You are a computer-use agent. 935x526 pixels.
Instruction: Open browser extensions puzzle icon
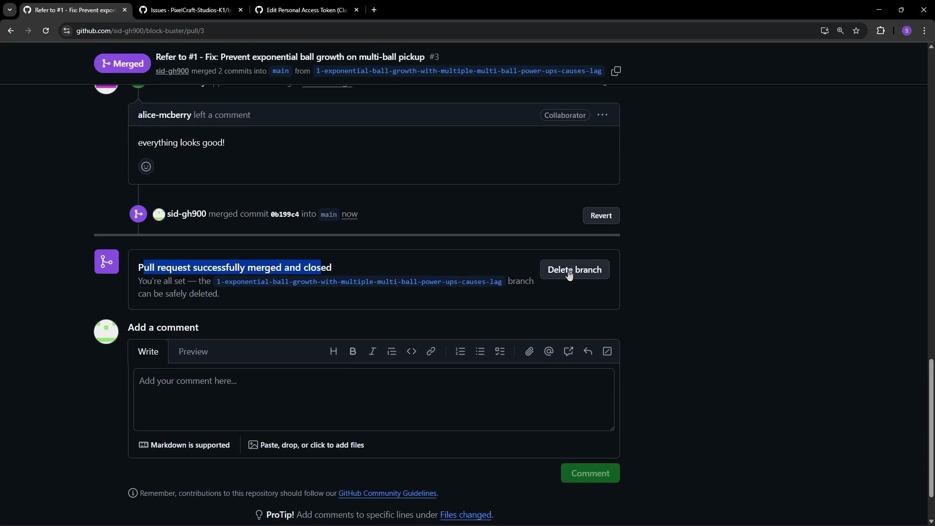880,31
